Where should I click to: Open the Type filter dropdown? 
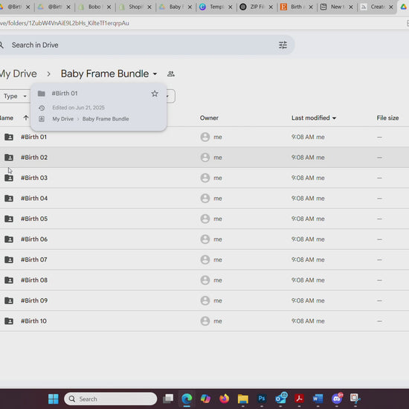click(x=14, y=96)
